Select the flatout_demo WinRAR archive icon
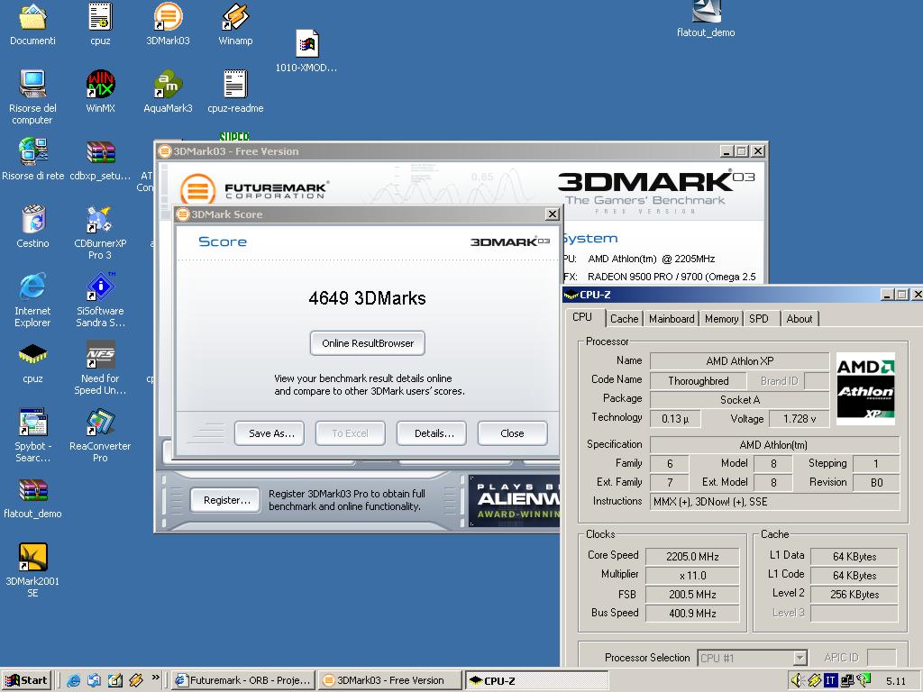This screenshot has width=923, height=692. 33,489
